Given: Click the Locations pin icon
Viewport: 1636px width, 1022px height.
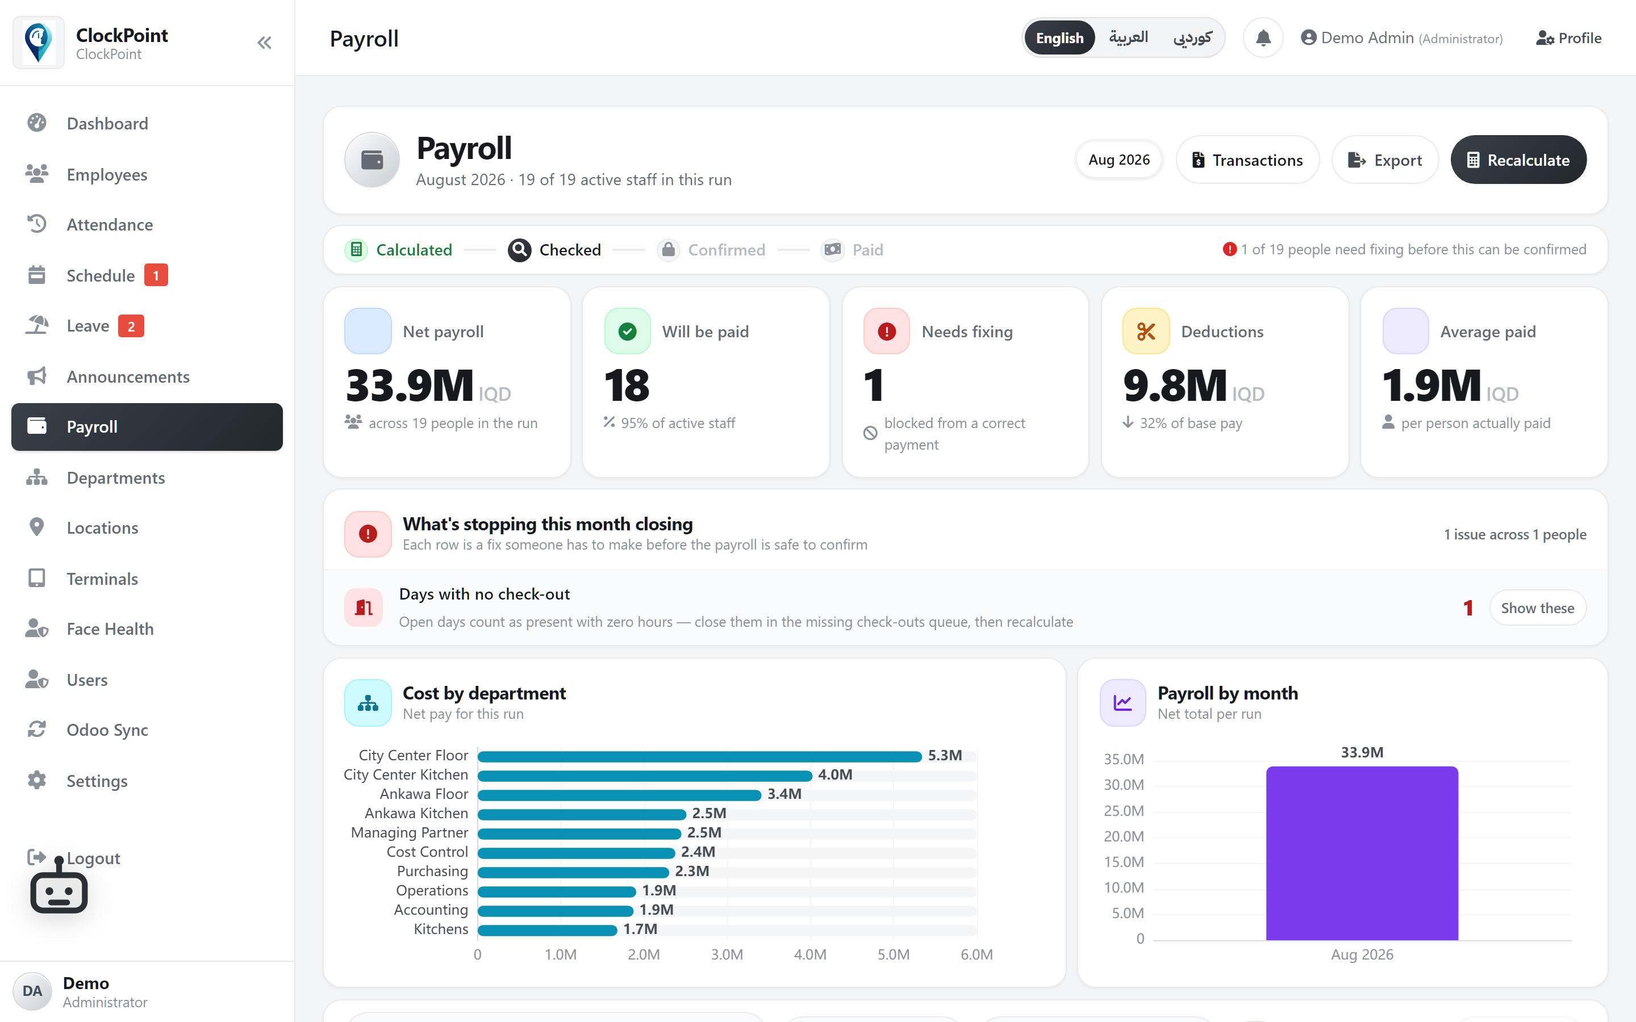Looking at the screenshot, I should click(x=36, y=527).
